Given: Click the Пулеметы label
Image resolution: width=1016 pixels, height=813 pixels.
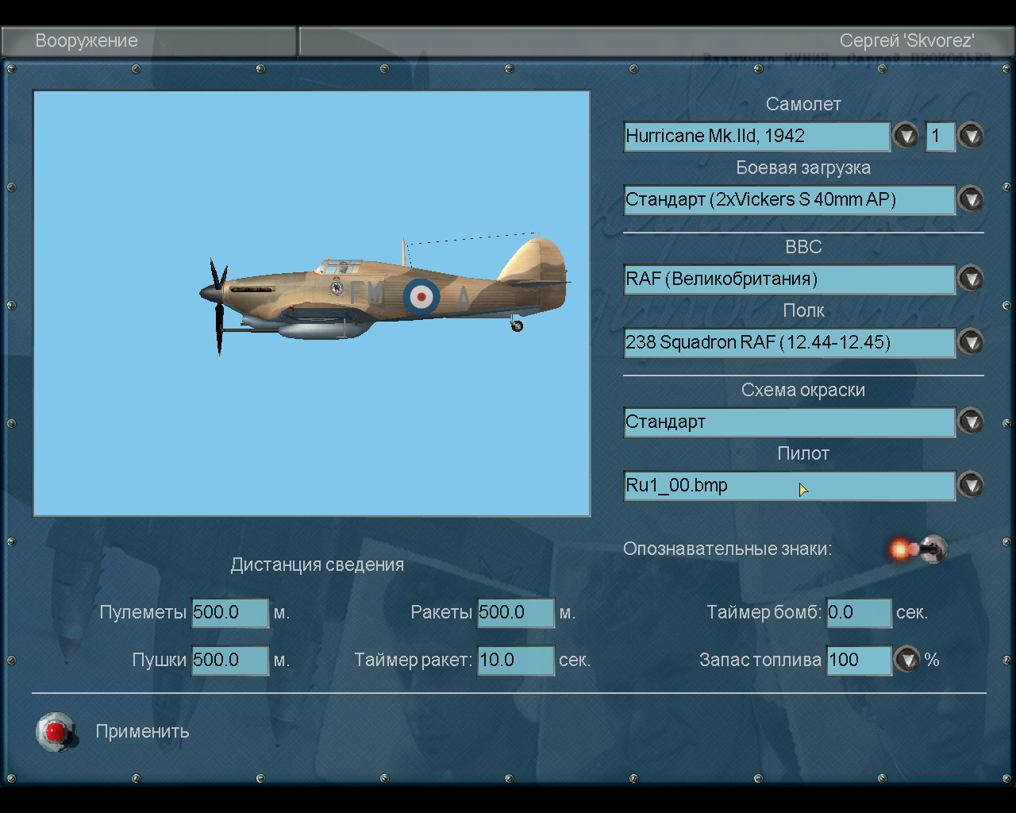Looking at the screenshot, I should click(143, 612).
